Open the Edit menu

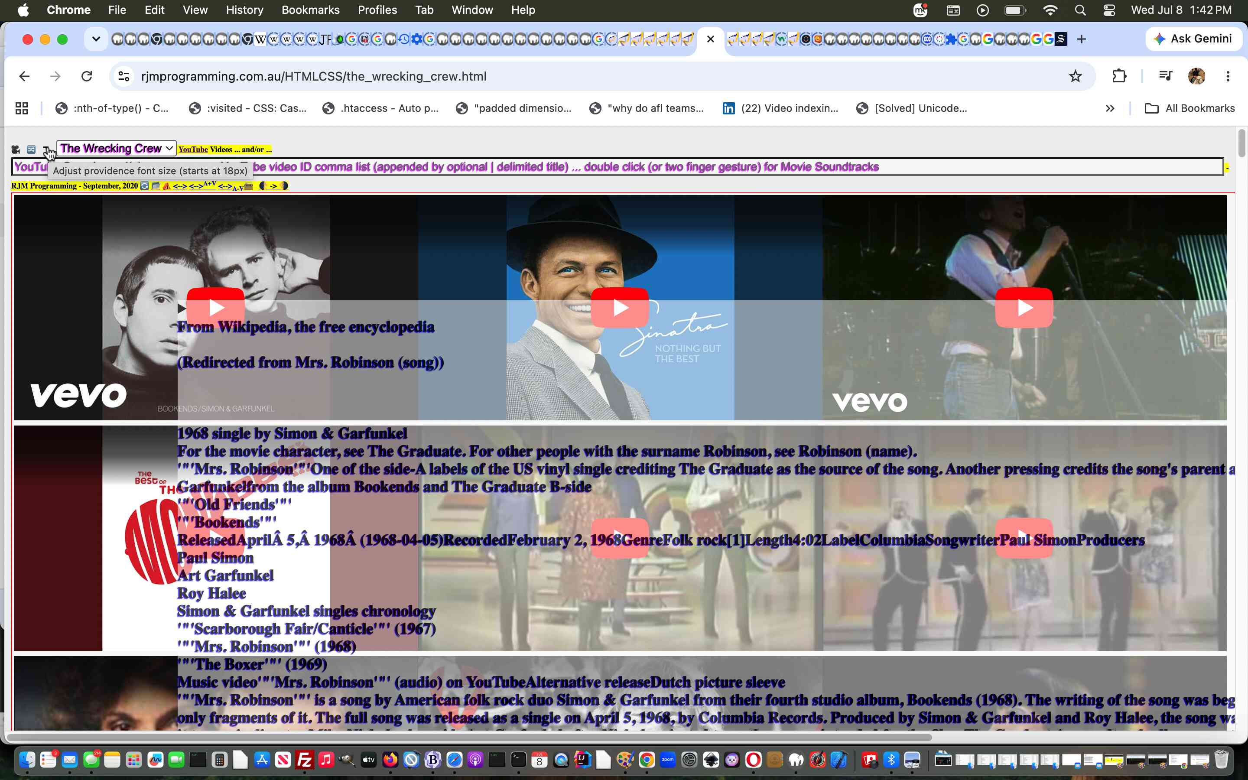[154, 10]
